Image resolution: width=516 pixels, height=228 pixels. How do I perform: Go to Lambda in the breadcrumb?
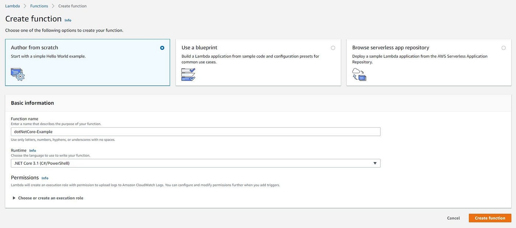13,6
